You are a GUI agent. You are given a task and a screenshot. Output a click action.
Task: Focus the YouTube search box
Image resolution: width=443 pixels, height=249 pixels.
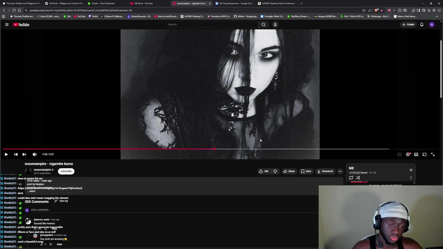click(211, 25)
